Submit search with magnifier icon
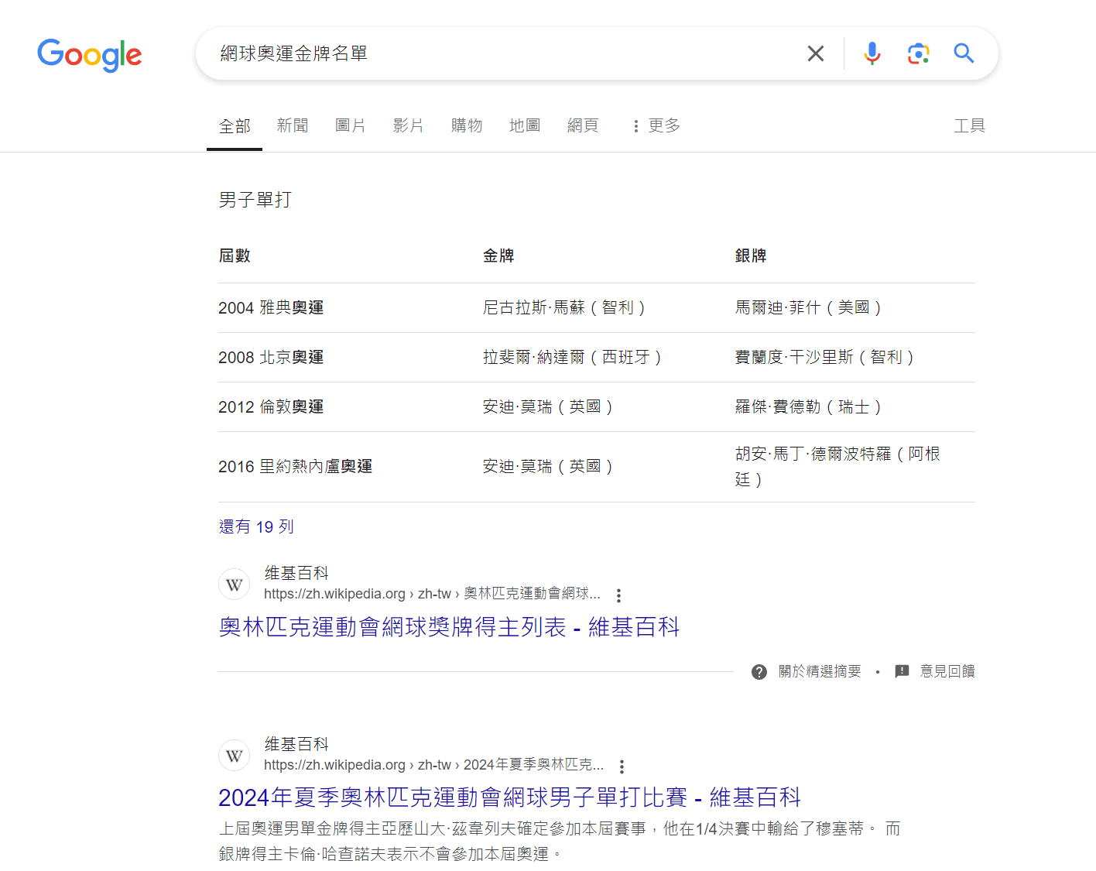This screenshot has height=871, width=1096. click(x=964, y=53)
